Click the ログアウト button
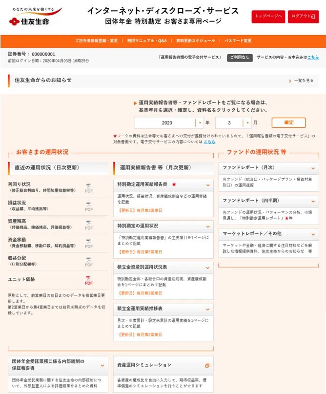Image resolution: width=326 pixels, height=394 pixels. pyautogui.click(x=303, y=17)
